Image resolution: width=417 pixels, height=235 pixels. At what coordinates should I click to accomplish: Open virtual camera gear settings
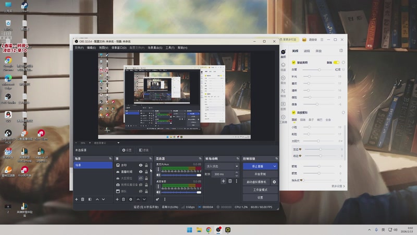[x=274, y=182]
